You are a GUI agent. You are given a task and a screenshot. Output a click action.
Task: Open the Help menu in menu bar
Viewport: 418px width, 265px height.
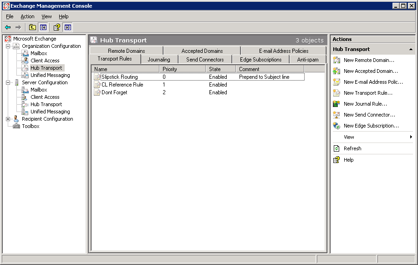pos(63,16)
